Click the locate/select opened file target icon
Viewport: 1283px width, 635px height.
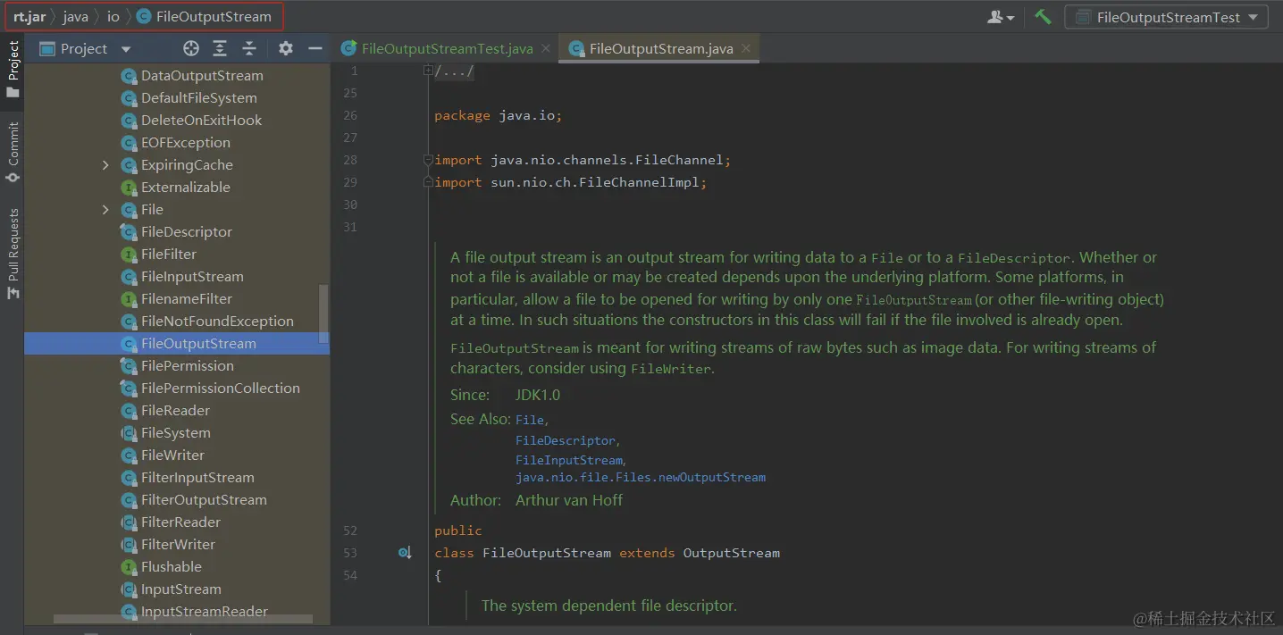pos(191,48)
